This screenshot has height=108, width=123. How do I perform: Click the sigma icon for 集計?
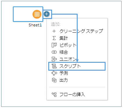point(54,38)
